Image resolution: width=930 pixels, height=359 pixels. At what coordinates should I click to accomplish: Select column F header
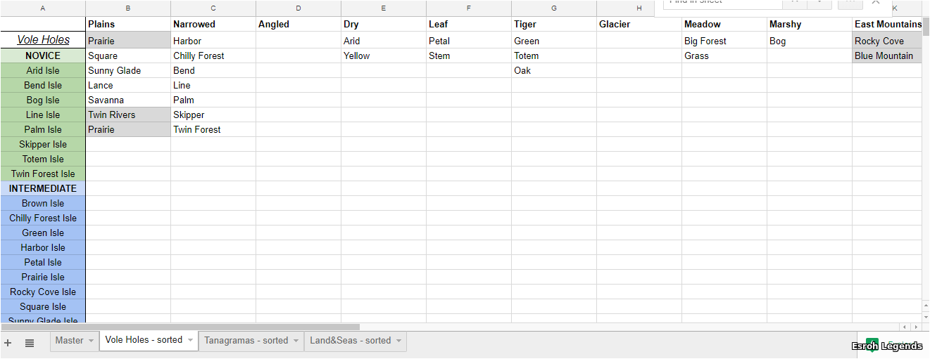(x=469, y=8)
